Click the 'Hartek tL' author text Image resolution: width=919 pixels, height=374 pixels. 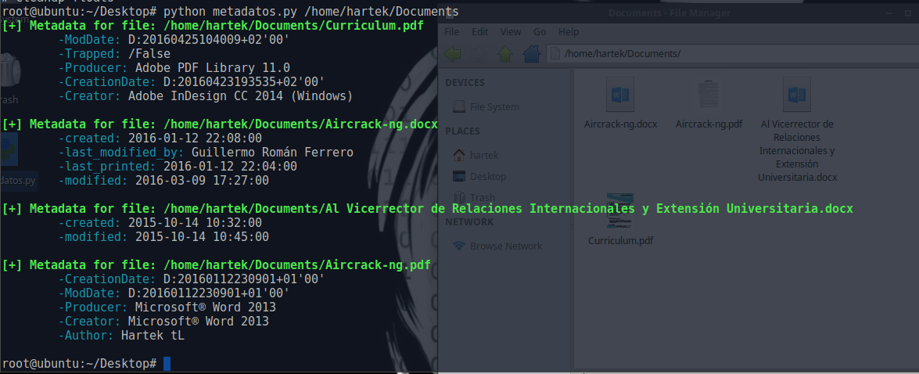tap(153, 336)
